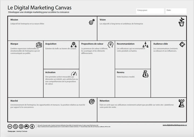Viewport: 194px width, 137px height.
Task: Click 'Les utilisateurs qui recommandent' text
Action: 131,50
